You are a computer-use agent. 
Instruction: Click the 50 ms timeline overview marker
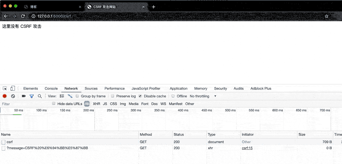click(19, 110)
